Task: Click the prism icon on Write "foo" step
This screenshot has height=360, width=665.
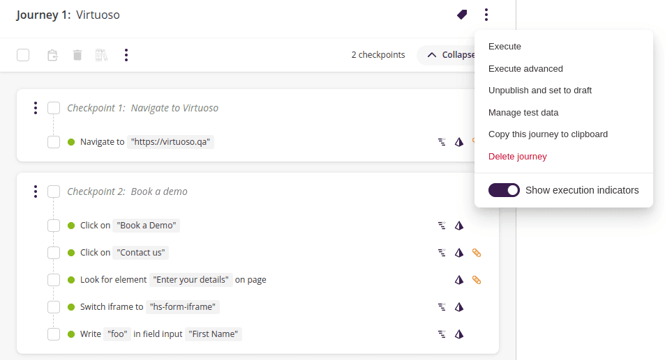Action: 459,334
